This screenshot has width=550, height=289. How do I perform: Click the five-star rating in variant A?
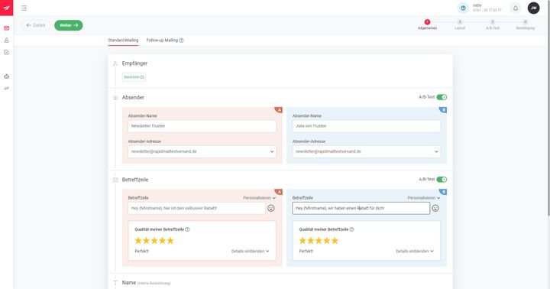154,241
